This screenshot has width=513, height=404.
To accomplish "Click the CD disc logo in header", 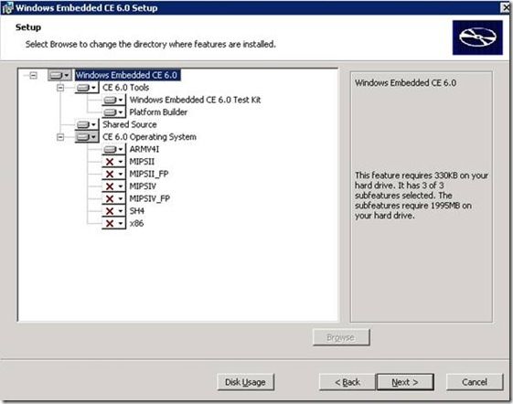I will [x=477, y=37].
